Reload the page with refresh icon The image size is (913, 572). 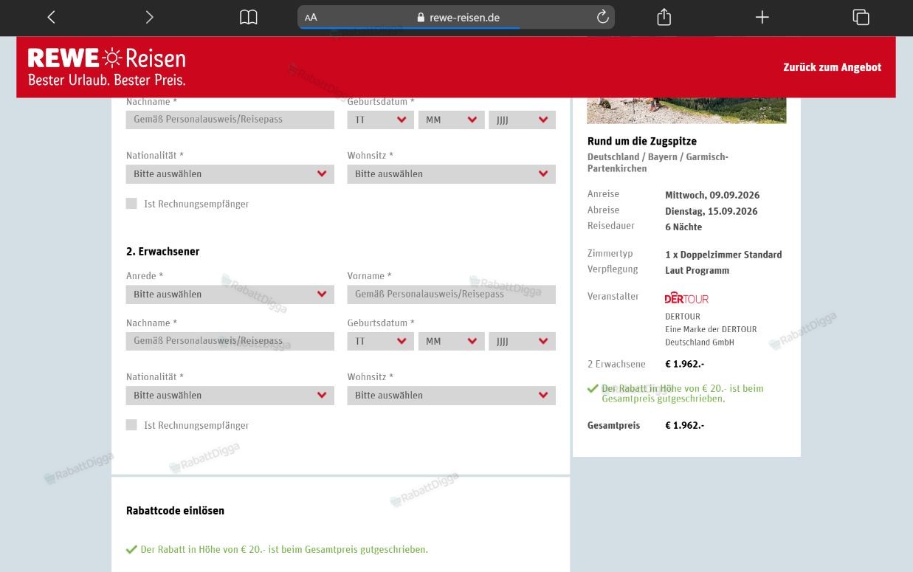point(602,17)
